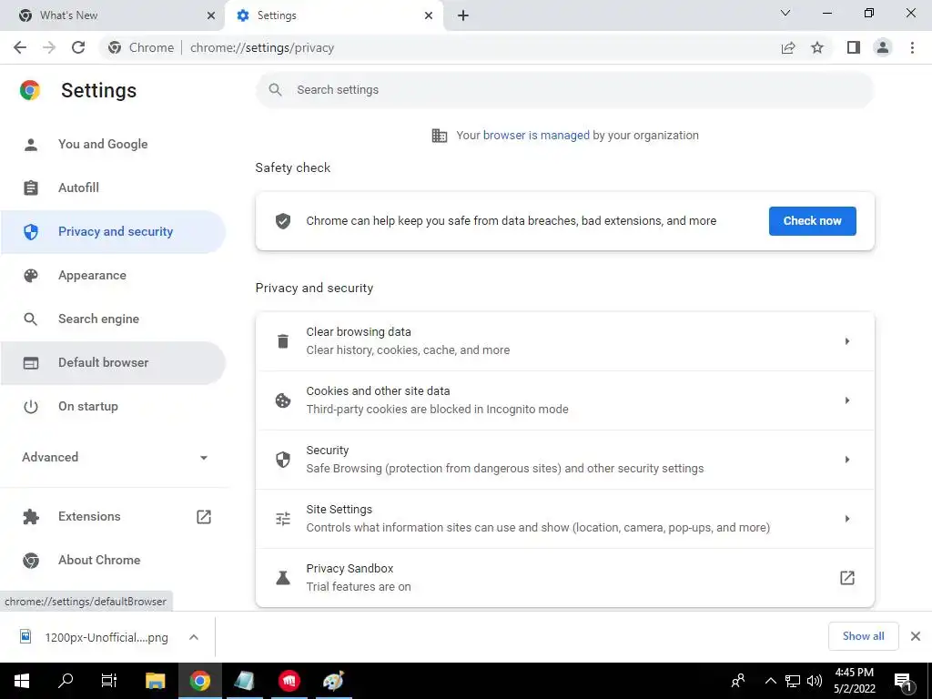Open the profile avatar menu
Viewport: 932px width, 699px height.
point(883,47)
